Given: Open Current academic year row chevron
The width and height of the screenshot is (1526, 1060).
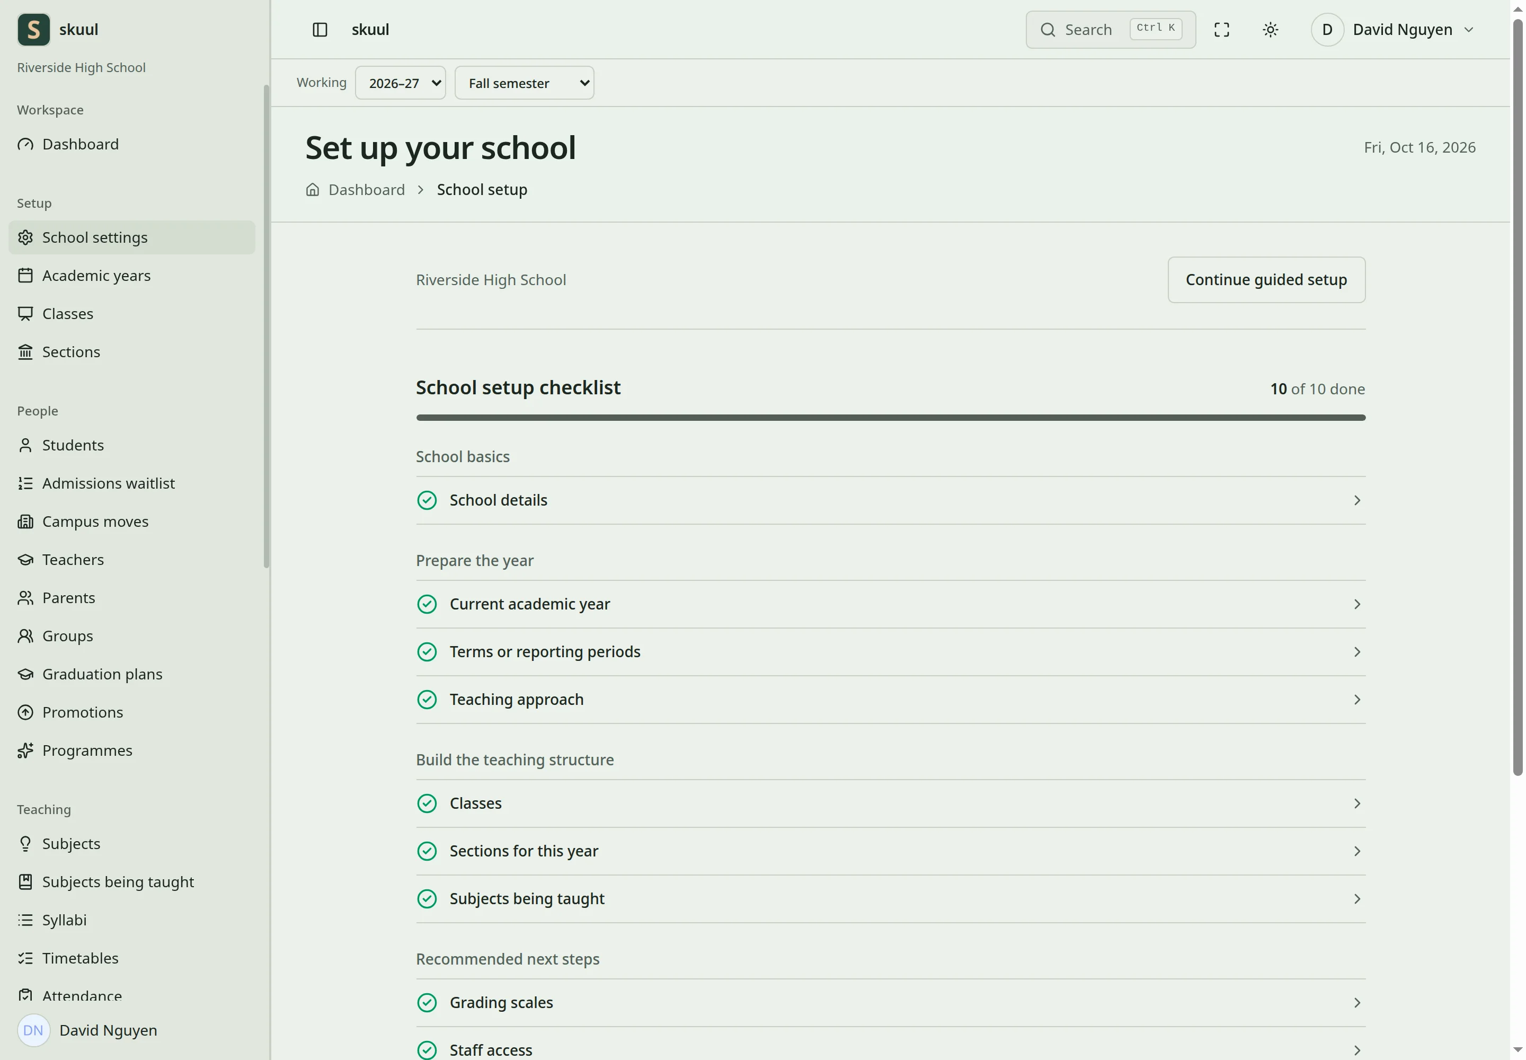Looking at the screenshot, I should (x=1358, y=604).
